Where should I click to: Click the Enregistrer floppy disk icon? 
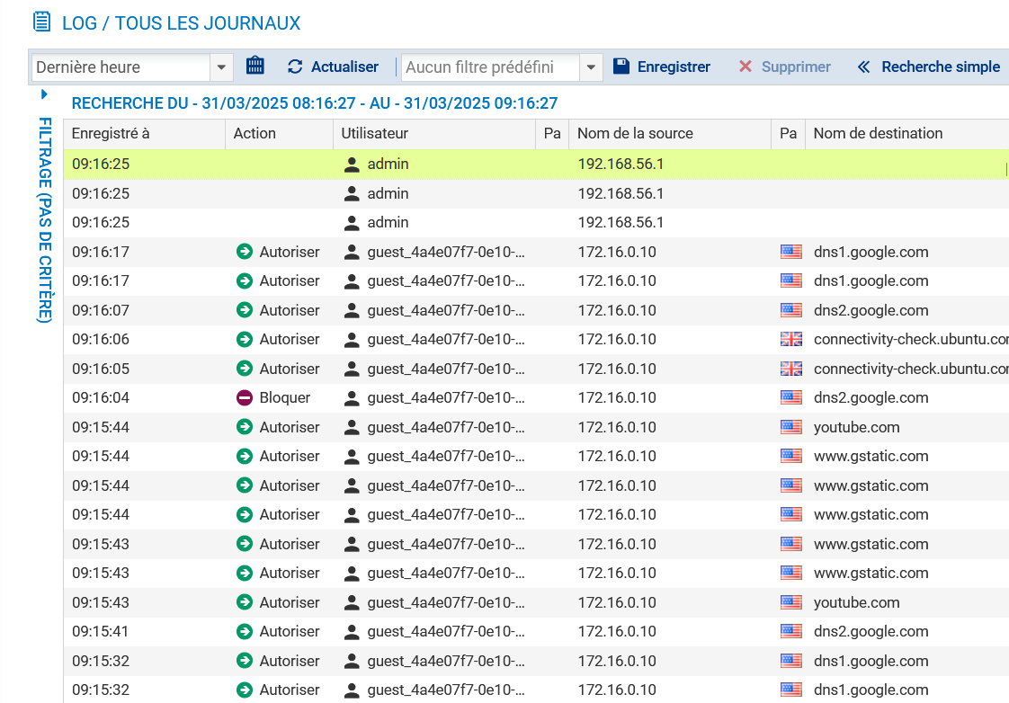(x=621, y=67)
